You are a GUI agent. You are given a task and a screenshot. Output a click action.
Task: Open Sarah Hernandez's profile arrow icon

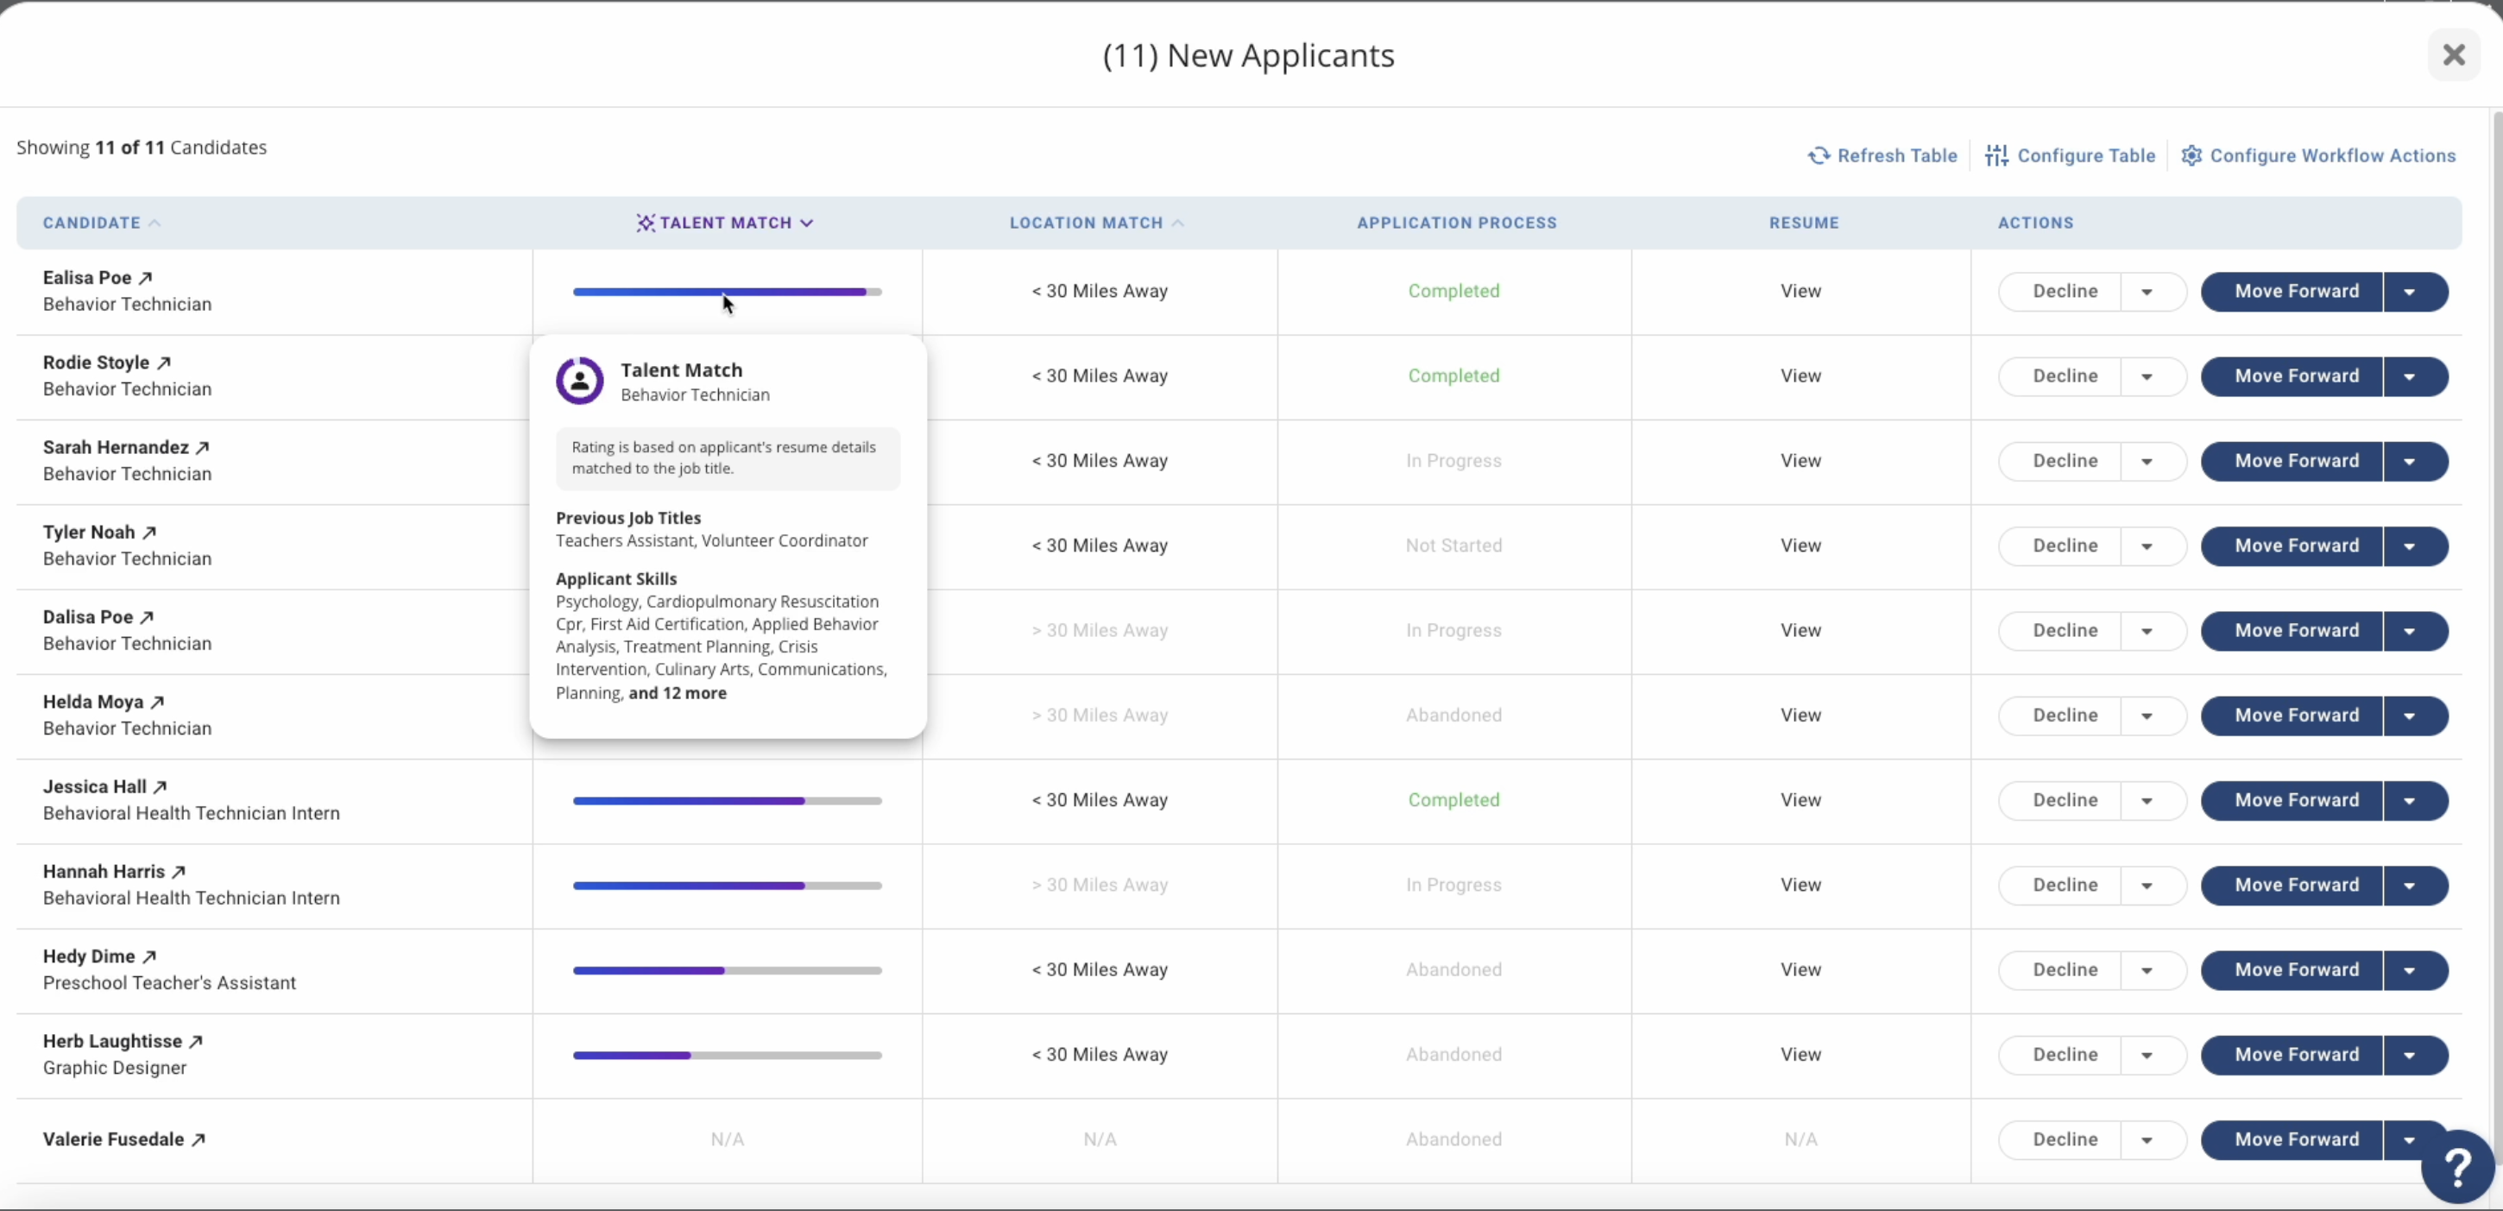click(202, 448)
